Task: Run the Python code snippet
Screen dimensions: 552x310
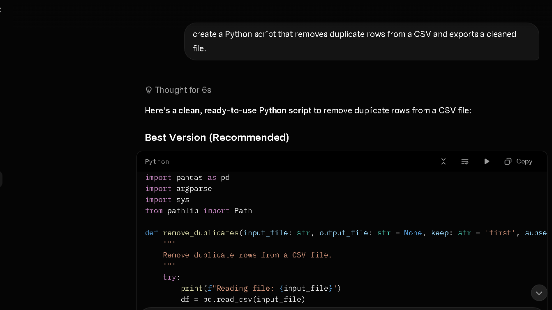Action: tap(487, 161)
